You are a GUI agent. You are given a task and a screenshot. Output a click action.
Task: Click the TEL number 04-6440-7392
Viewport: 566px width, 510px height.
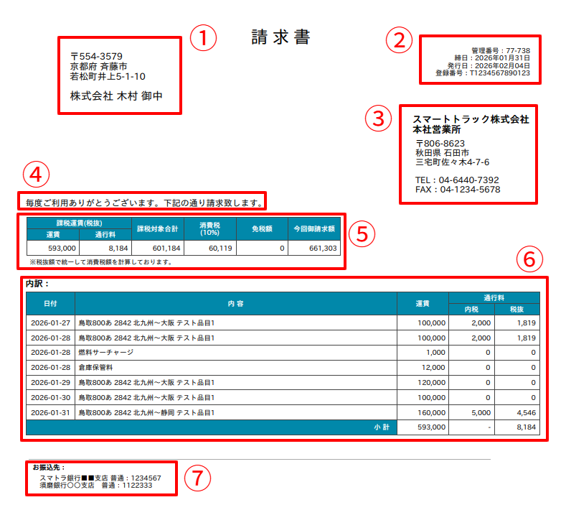[x=457, y=180]
